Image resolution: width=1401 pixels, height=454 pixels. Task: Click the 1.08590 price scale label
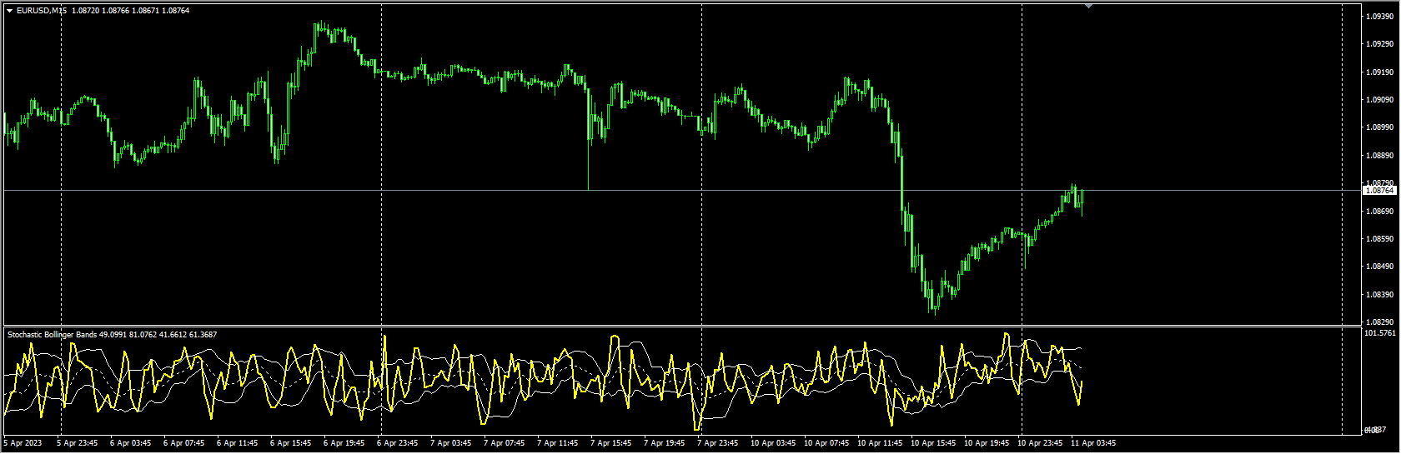click(x=1380, y=239)
